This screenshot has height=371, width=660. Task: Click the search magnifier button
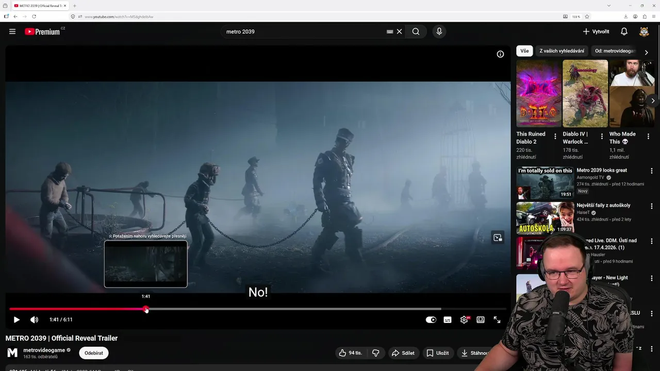coord(416,31)
